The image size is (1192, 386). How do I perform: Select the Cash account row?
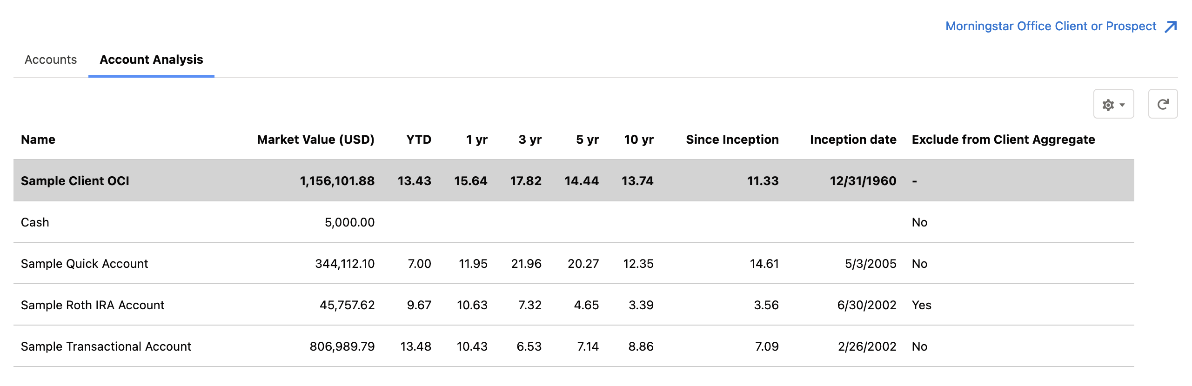coord(35,222)
